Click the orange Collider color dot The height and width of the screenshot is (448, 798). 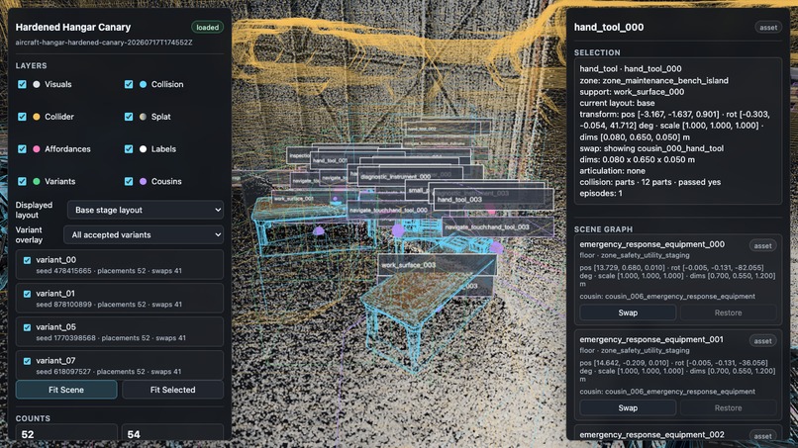36,117
